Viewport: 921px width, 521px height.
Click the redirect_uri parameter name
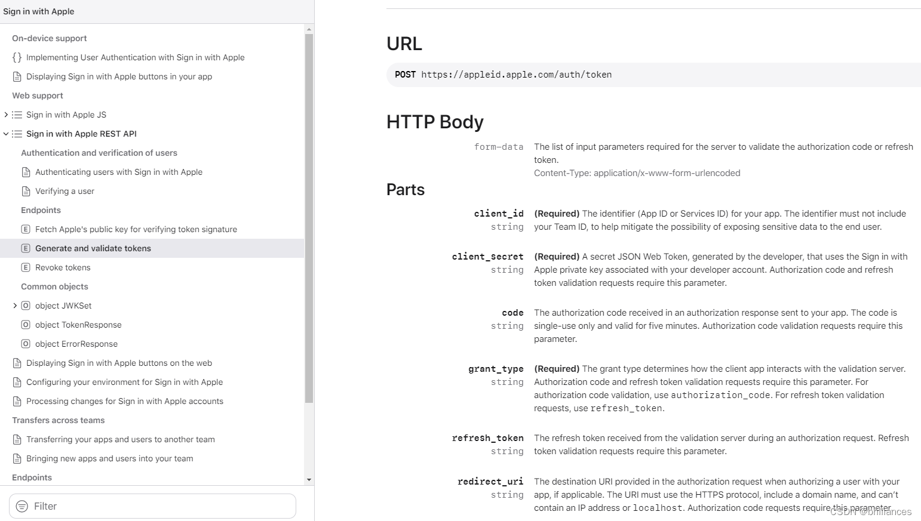pyautogui.click(x=490, y=482)
